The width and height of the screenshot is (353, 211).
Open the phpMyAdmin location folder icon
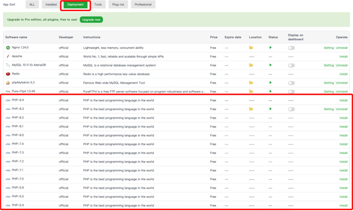pyautogui.click(x=251, y=83)
